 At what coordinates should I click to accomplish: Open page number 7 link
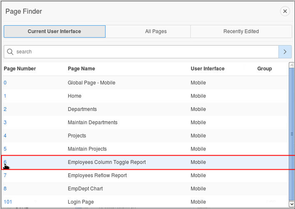pyautogui.click(x=5, y=175)
